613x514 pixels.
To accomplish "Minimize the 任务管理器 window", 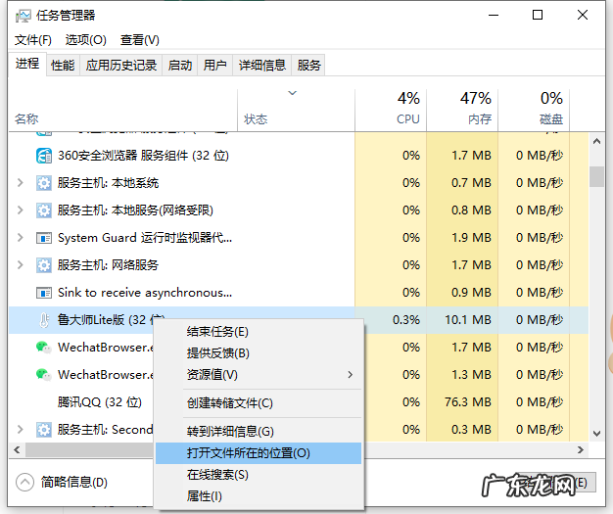I will 494,16.
